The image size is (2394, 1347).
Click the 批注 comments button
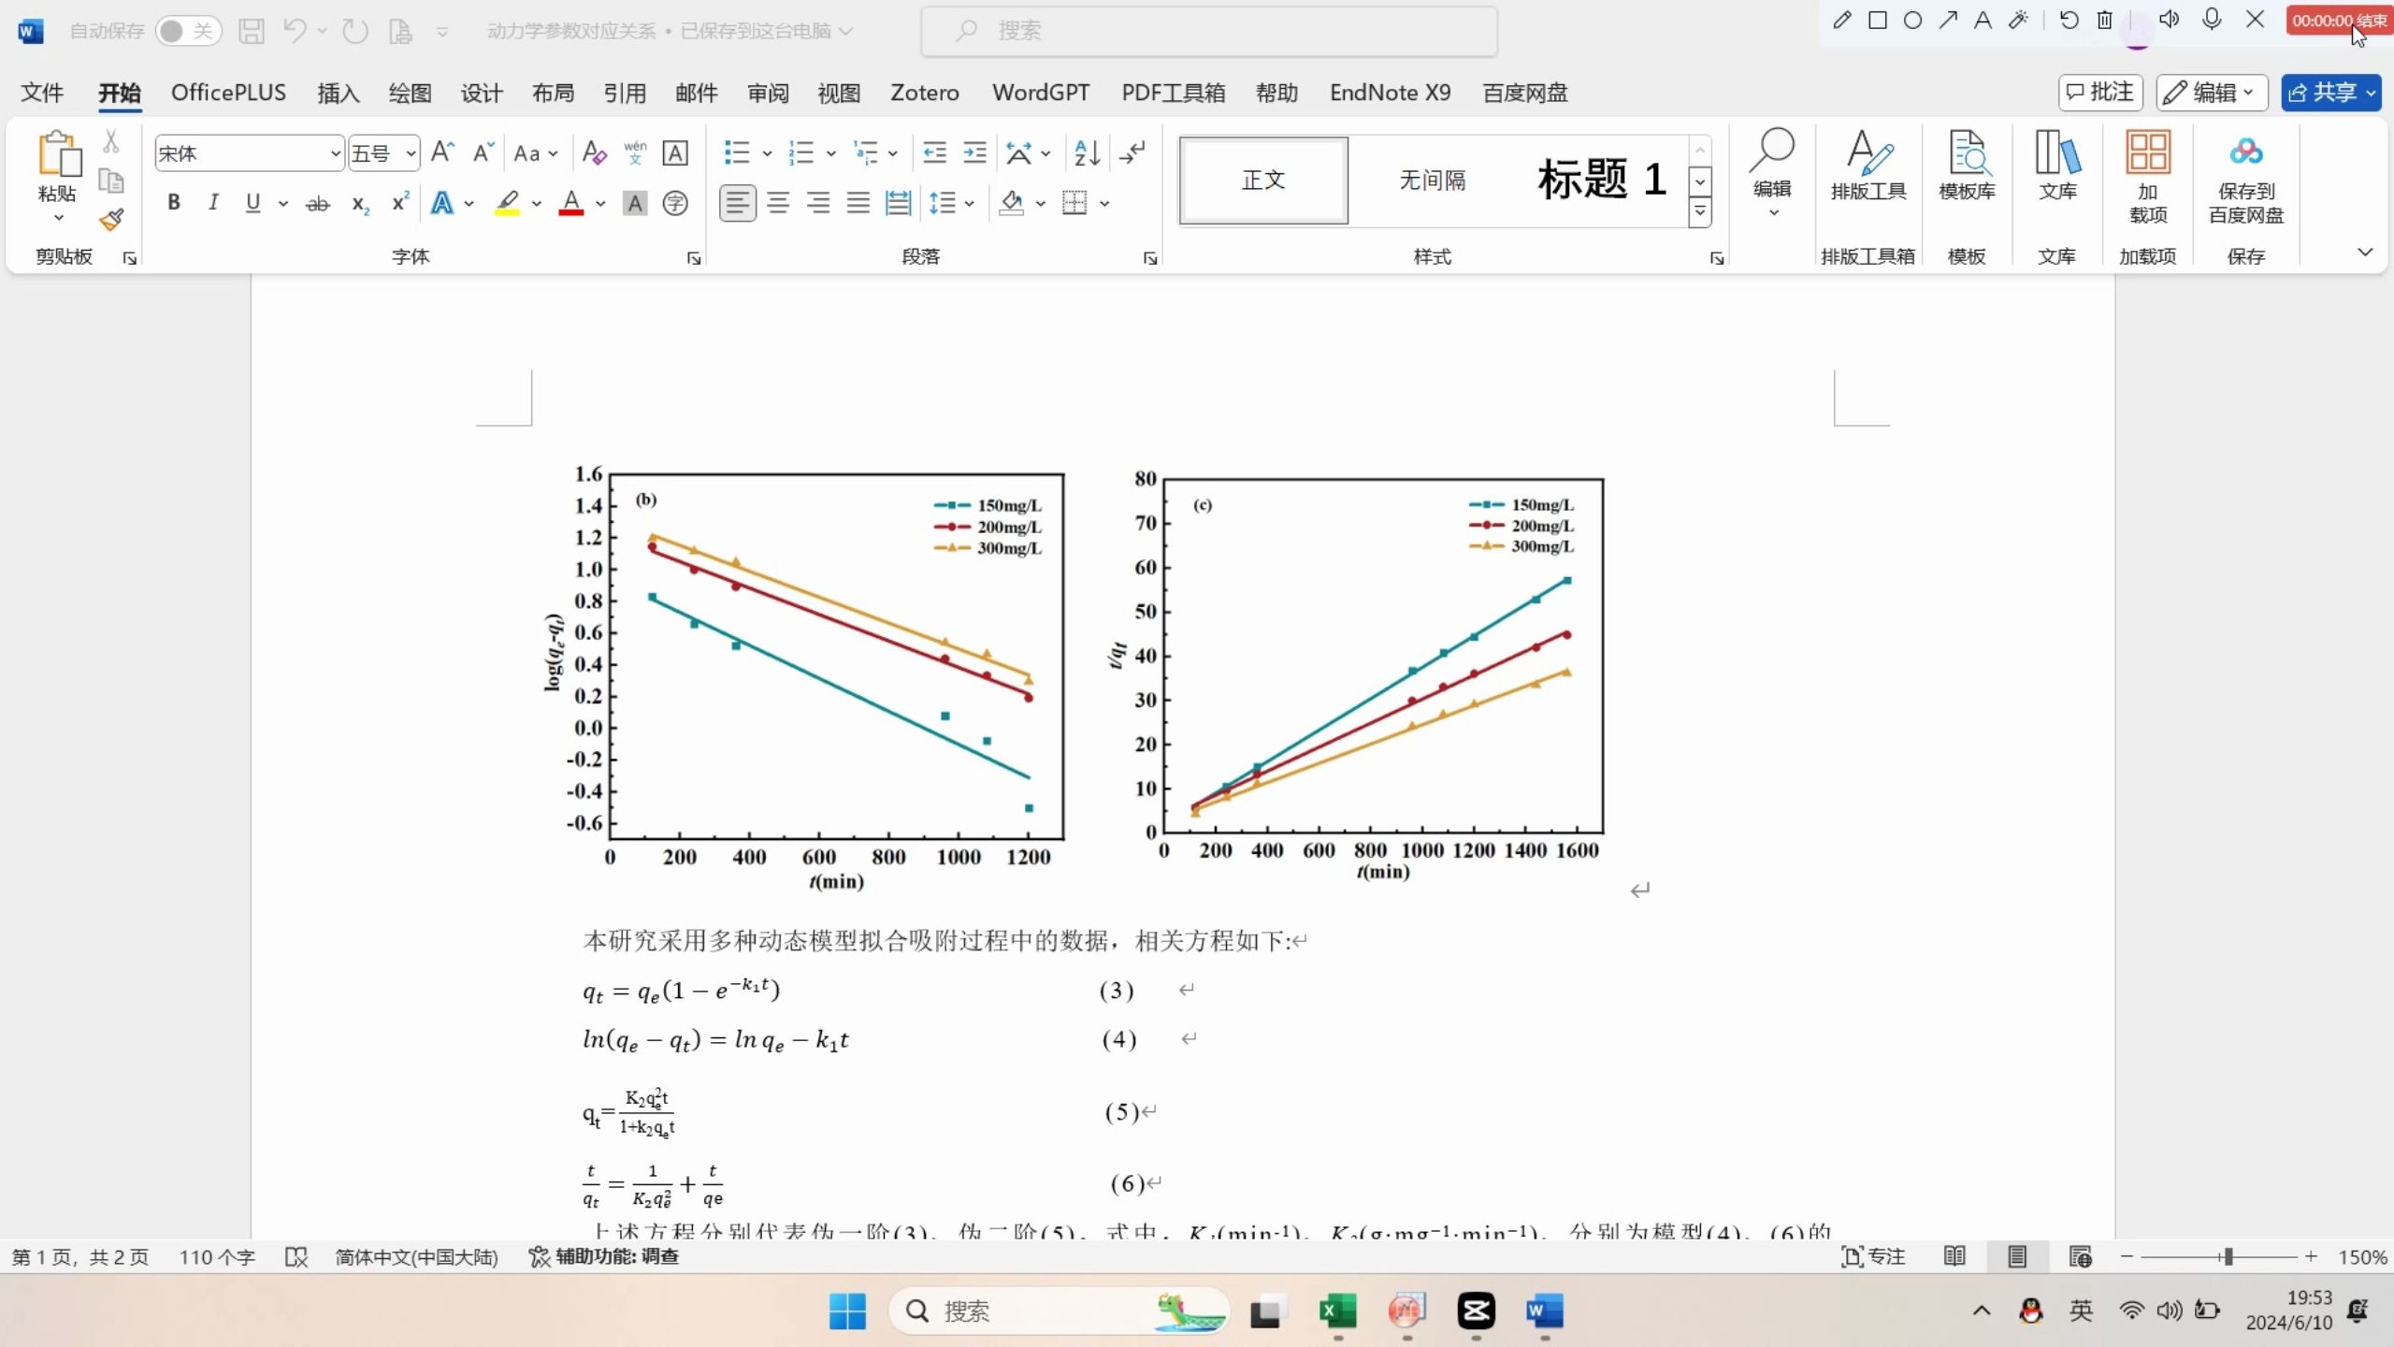[x=2100, y=93]
